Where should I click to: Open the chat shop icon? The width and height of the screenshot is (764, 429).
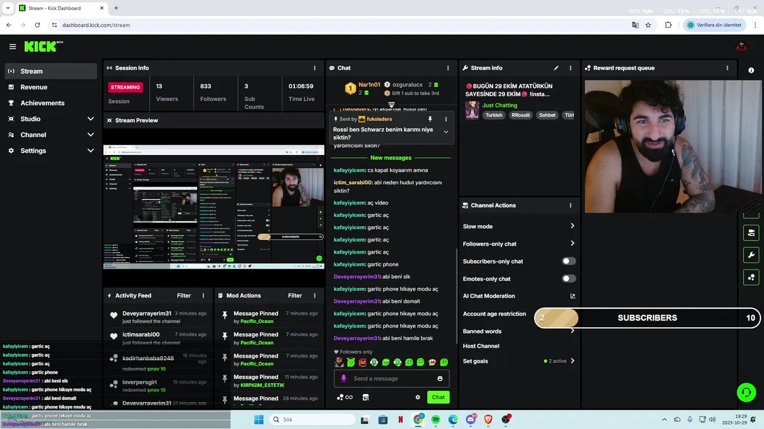pos(365,397)
